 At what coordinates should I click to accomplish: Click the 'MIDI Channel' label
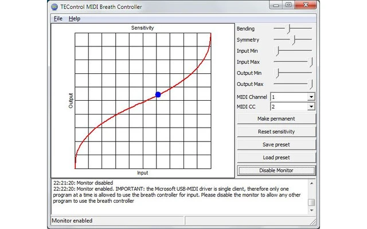(252, 97)
